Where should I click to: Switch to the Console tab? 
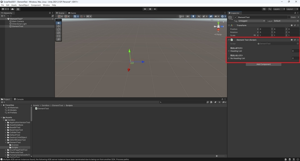(x=19, y=99)
